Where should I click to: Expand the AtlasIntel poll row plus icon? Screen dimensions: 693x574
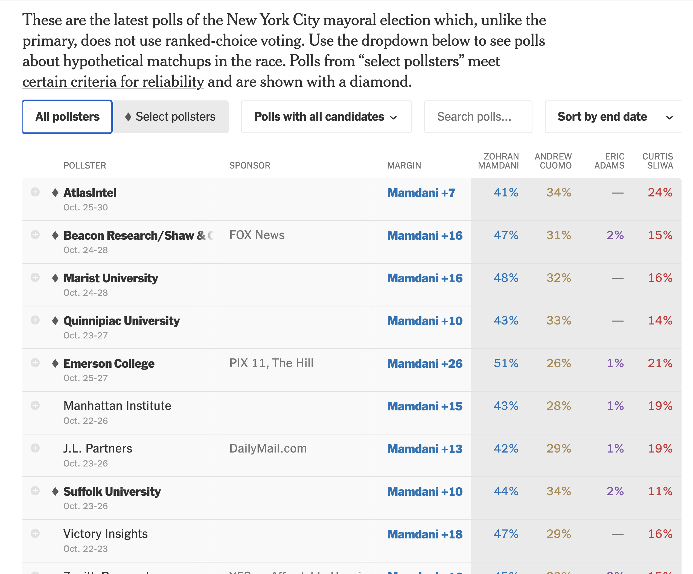pyautogui.click(x=35, y=192)
